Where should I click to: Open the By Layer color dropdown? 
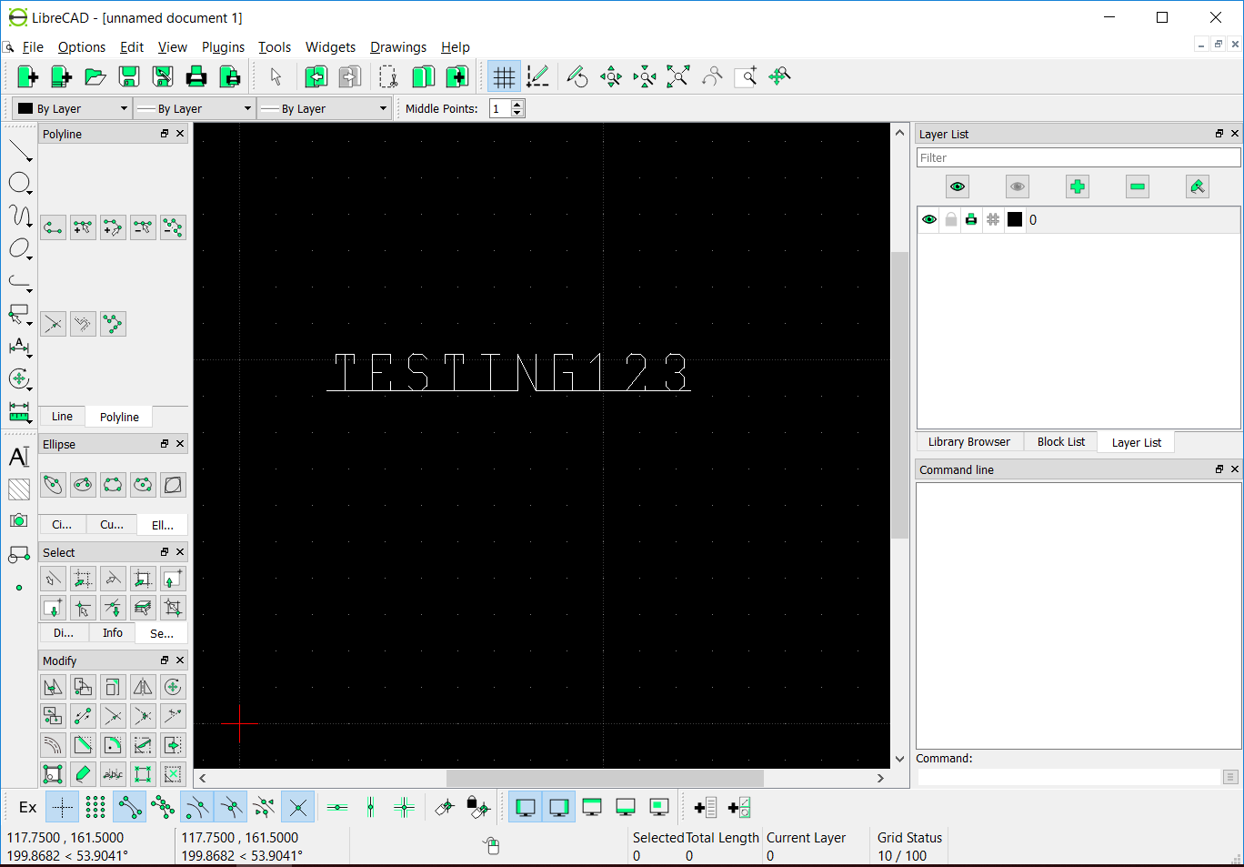coord(71,108)
